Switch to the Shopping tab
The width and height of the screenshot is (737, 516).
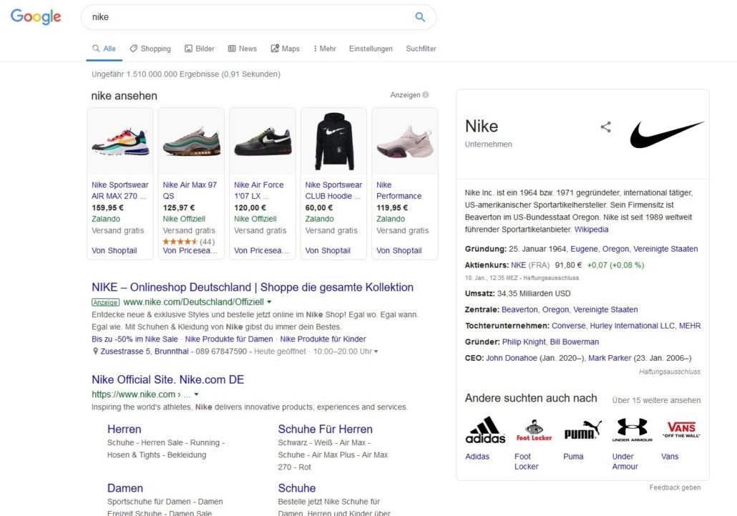coord(150,49)
